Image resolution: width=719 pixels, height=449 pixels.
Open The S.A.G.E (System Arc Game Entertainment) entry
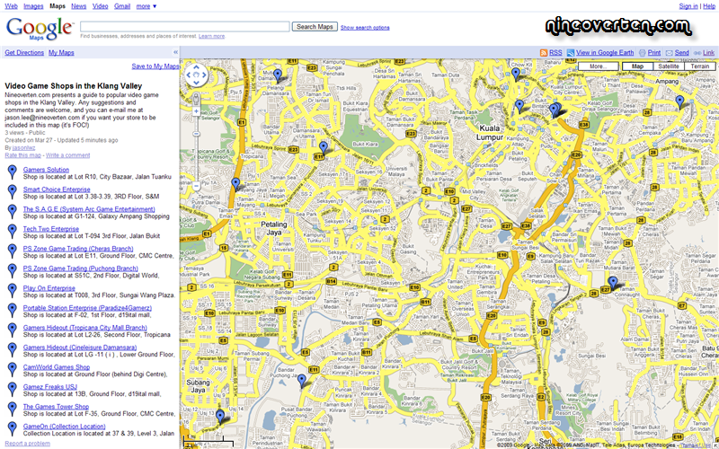(x=89, y=209)
